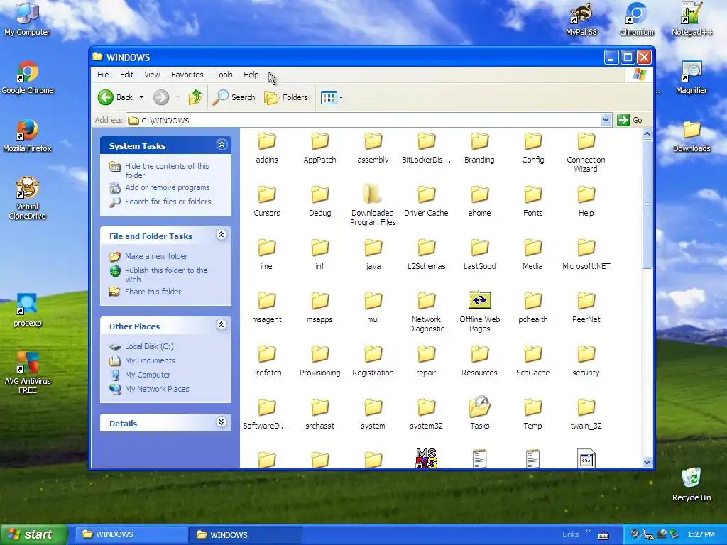The image size is (727, 545).
Task: Select the Fonts folder
Action: [x=532, y=202]
